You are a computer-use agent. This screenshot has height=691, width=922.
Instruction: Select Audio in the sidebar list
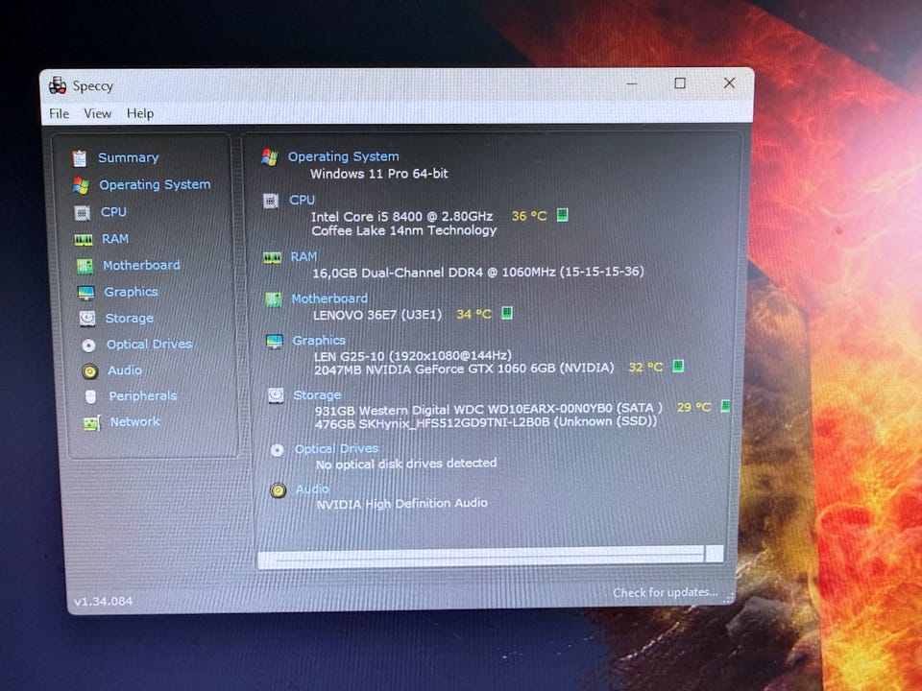124,370
